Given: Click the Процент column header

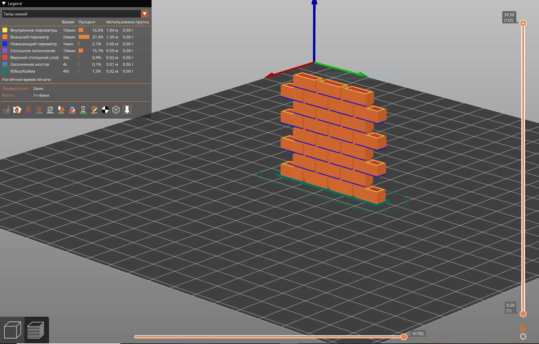Looking at the screenshot, I should coord(87,22).
